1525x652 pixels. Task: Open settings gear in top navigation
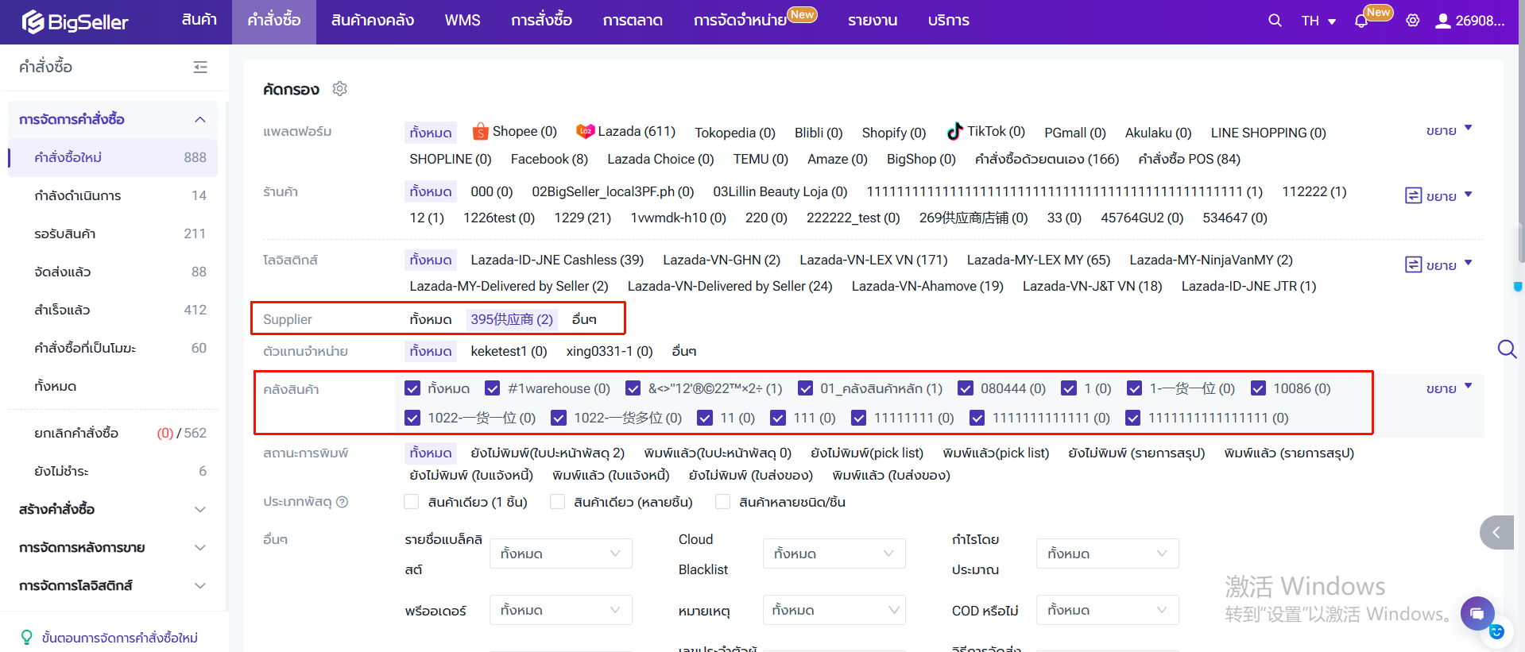[x=1412, y=21]
